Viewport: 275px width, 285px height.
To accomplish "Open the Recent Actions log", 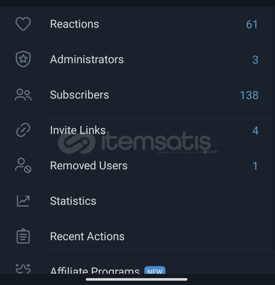I will click(x=137, y=237).
